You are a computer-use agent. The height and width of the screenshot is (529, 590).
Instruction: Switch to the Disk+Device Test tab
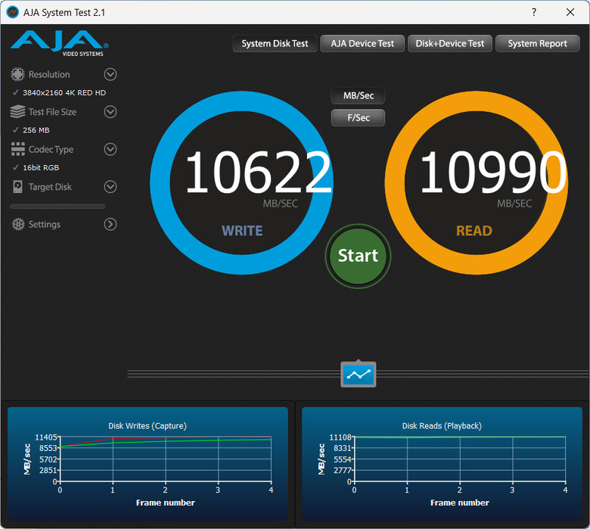pos(449,44)
